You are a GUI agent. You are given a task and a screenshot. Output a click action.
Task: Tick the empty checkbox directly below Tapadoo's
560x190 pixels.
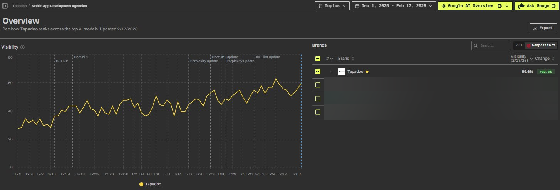[318, 85]
